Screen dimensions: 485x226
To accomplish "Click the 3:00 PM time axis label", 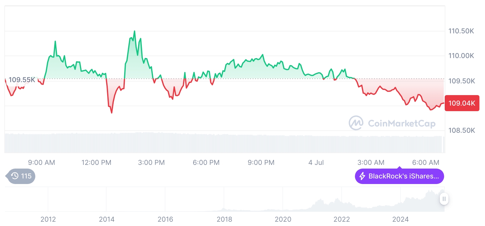I will pyautogui.click(x=151, y=162).
